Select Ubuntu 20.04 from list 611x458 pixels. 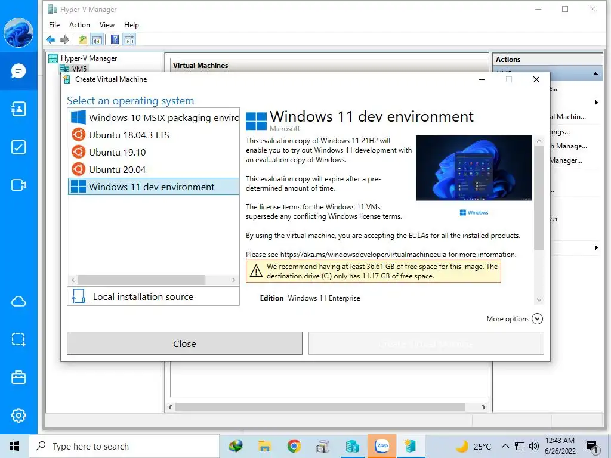click(153, 169)
